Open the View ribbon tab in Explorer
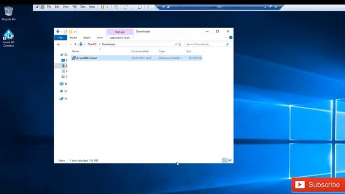345x194 pixels. [100, 38]
